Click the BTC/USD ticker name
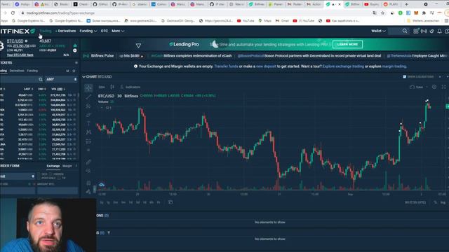 click(x=15, y=41)
